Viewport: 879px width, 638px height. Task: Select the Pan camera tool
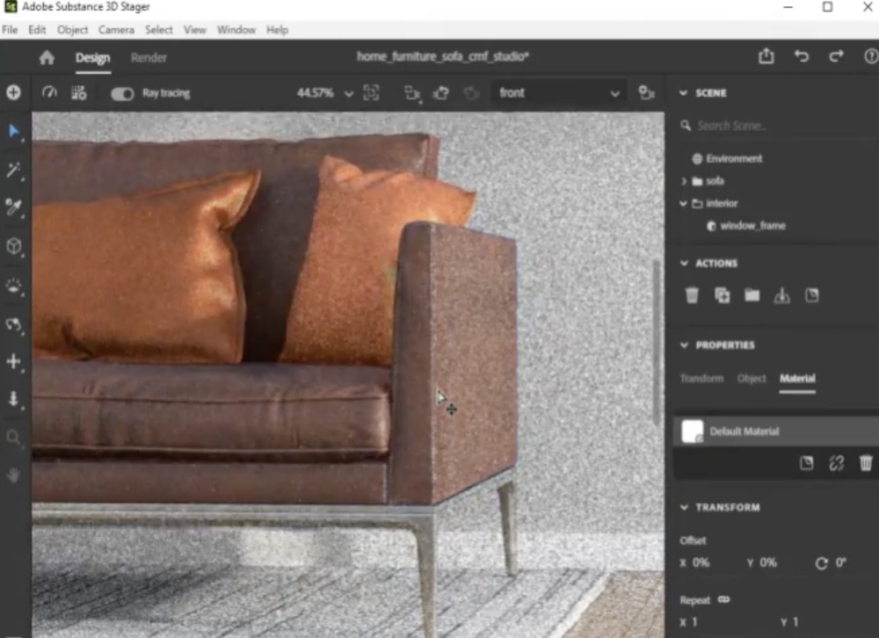click(13, 361)
